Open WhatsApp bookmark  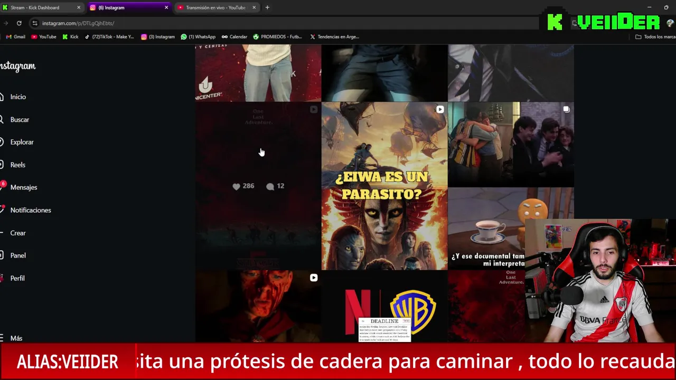[198, 37]
